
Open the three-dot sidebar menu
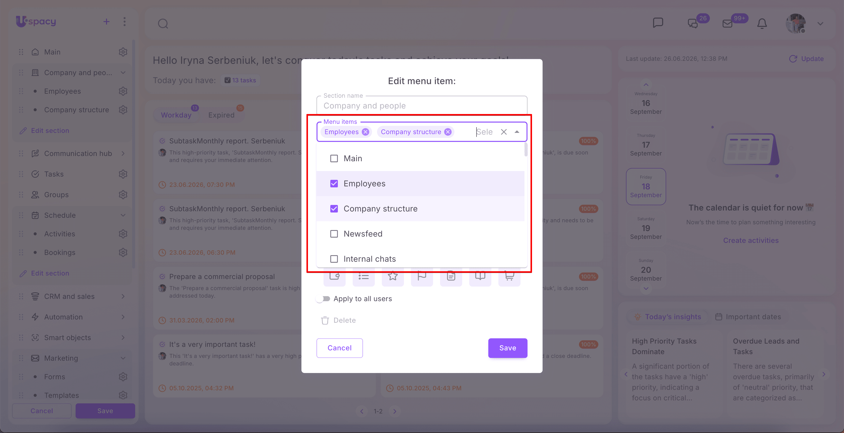click(x=125, y=22)
